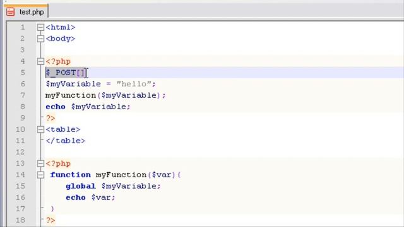Select the test.php file tab
Viewport: 404px width, 227px height.
coord(26,12)
